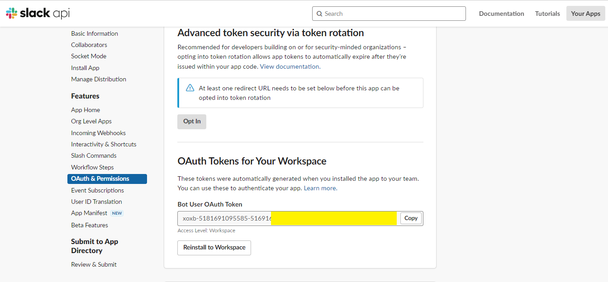Click the warning triangle info icon
Image resolution: width=608 pixels, height=282 pixels.
(x=190, y=88)
